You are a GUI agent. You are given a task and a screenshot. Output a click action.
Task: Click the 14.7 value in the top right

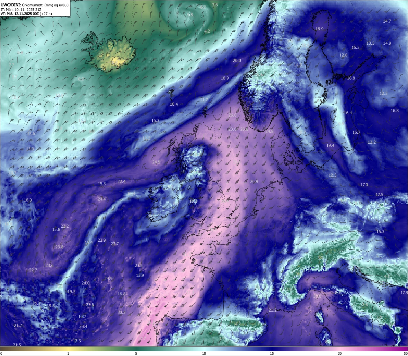coord(387,21)
